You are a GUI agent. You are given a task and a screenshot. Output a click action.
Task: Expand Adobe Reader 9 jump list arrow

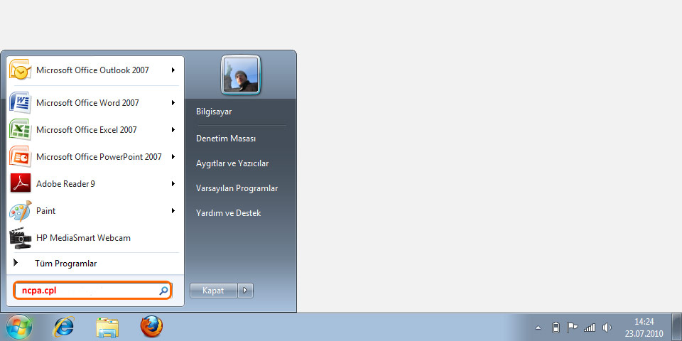(x=173, y=183)
